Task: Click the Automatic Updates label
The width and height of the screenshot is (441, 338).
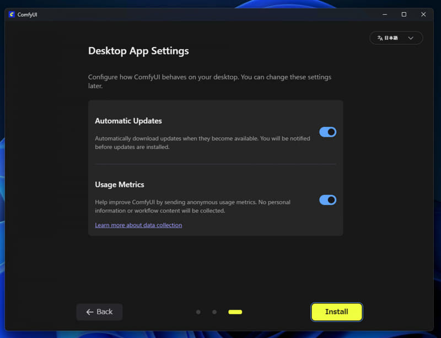Action: pyautogui.click(x=128, y=121)
